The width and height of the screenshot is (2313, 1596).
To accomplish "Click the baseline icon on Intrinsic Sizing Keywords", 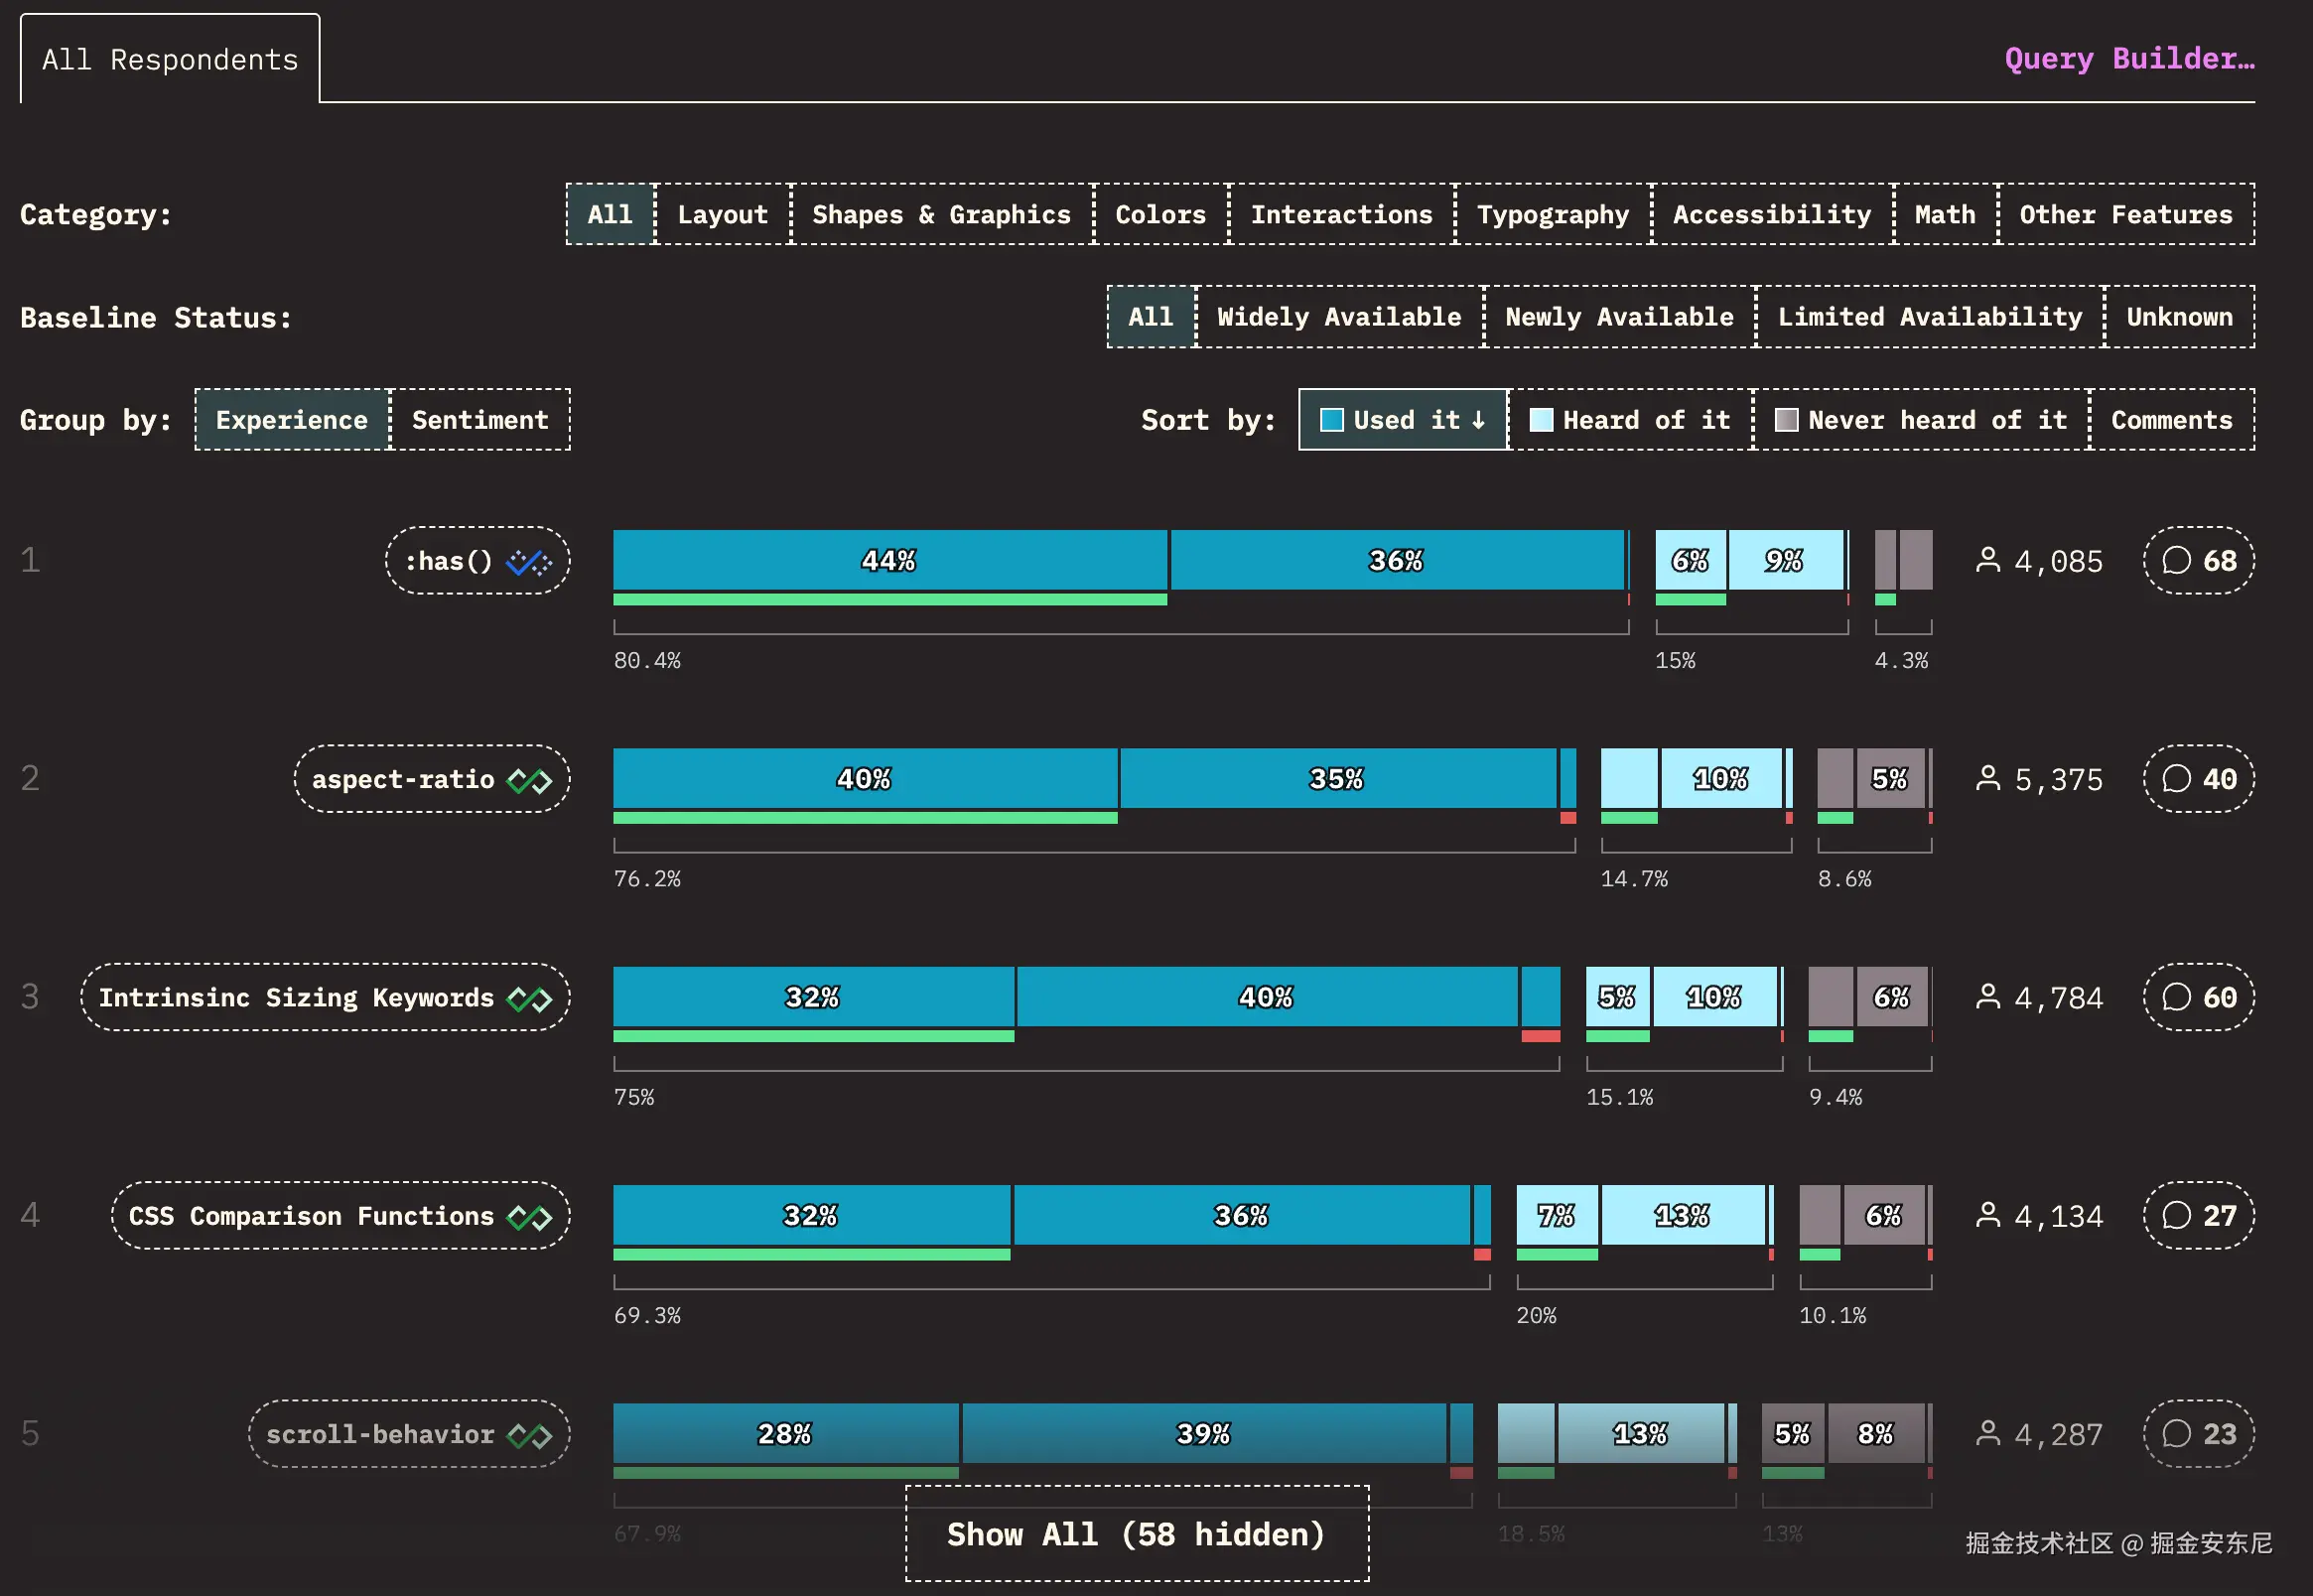I will tap(529, 998).
